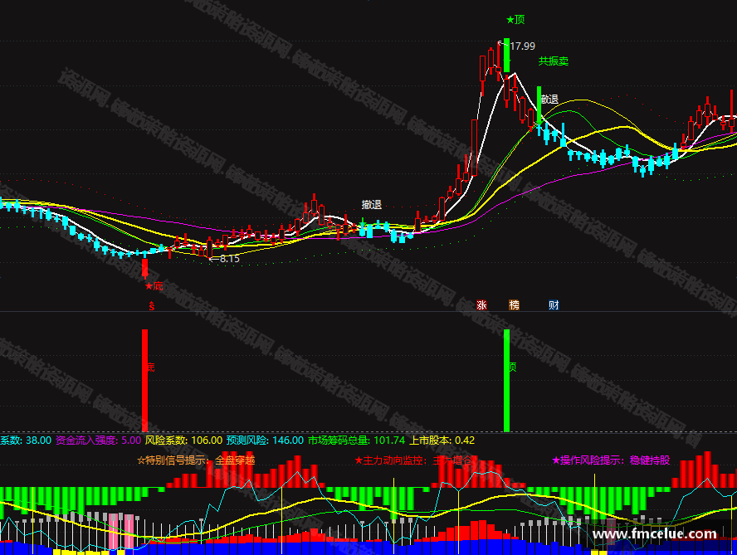The image size is (737, 555).
Task: Click the 17.99 high price label
Action: point(522,46)
